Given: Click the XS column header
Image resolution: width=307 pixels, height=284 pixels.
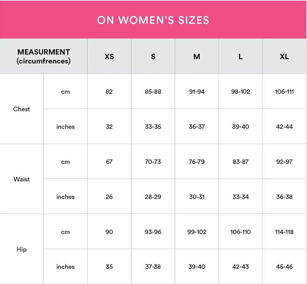Looking at the screenshot, I should 109,56.
